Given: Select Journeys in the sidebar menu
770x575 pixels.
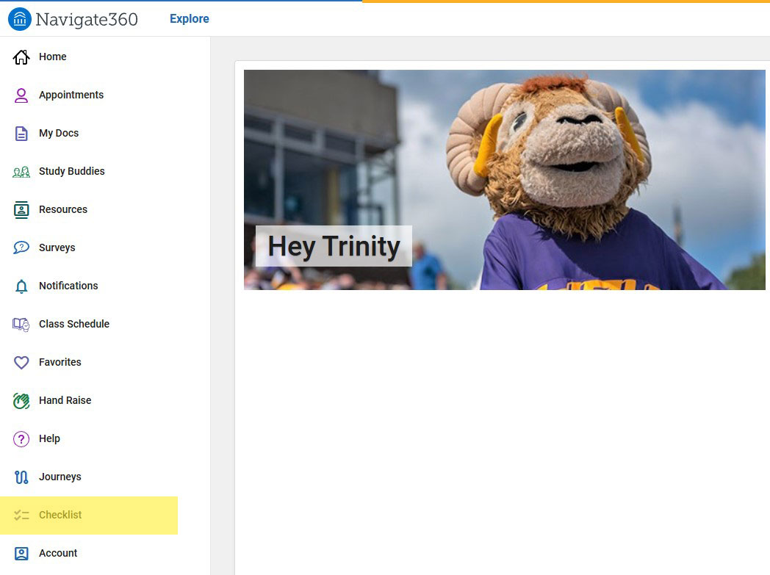Looking at the screenshot, I should (60, 477).
